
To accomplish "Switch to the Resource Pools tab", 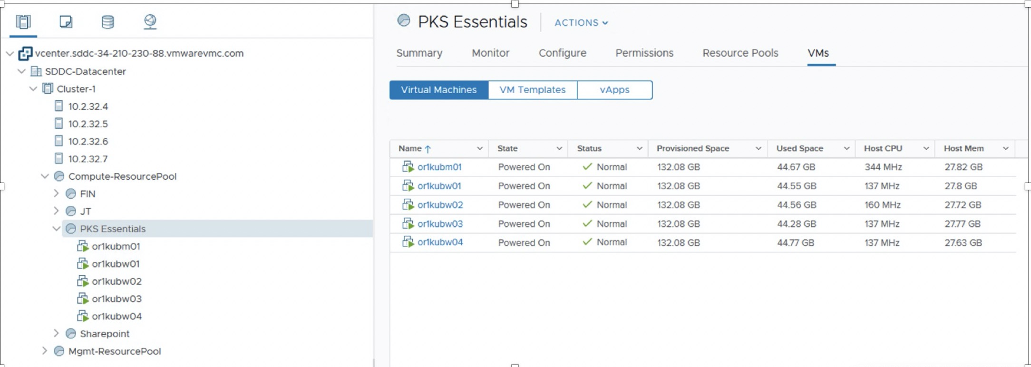I will [740, 53].
